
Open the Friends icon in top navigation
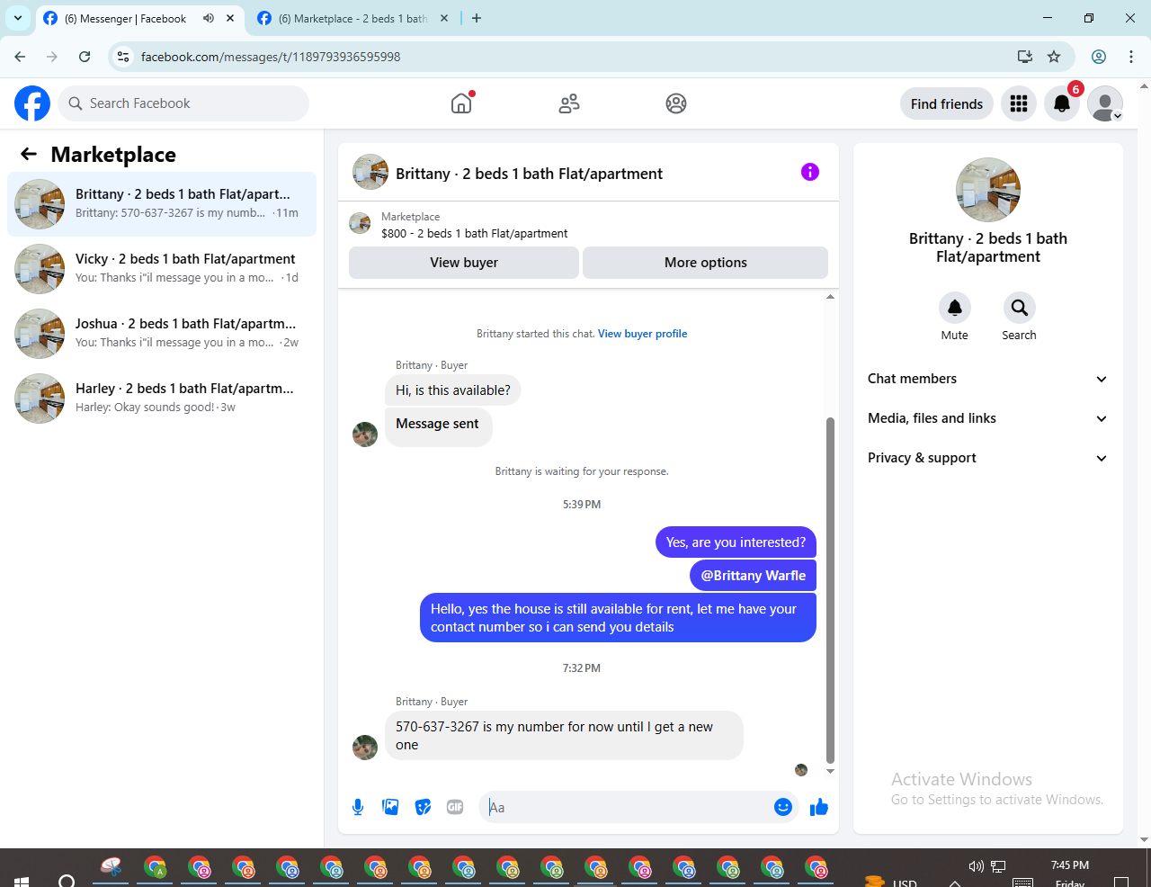[x=569, y=103]
